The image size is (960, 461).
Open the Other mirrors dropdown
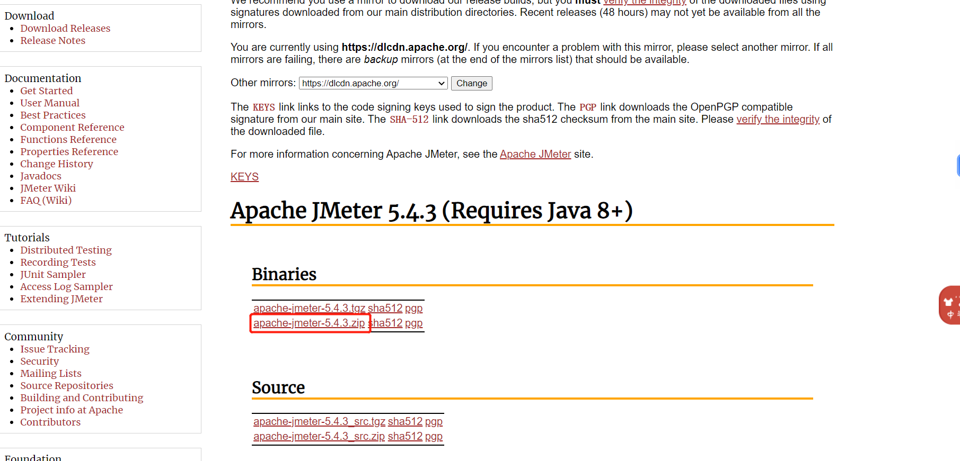pos(373,83)
